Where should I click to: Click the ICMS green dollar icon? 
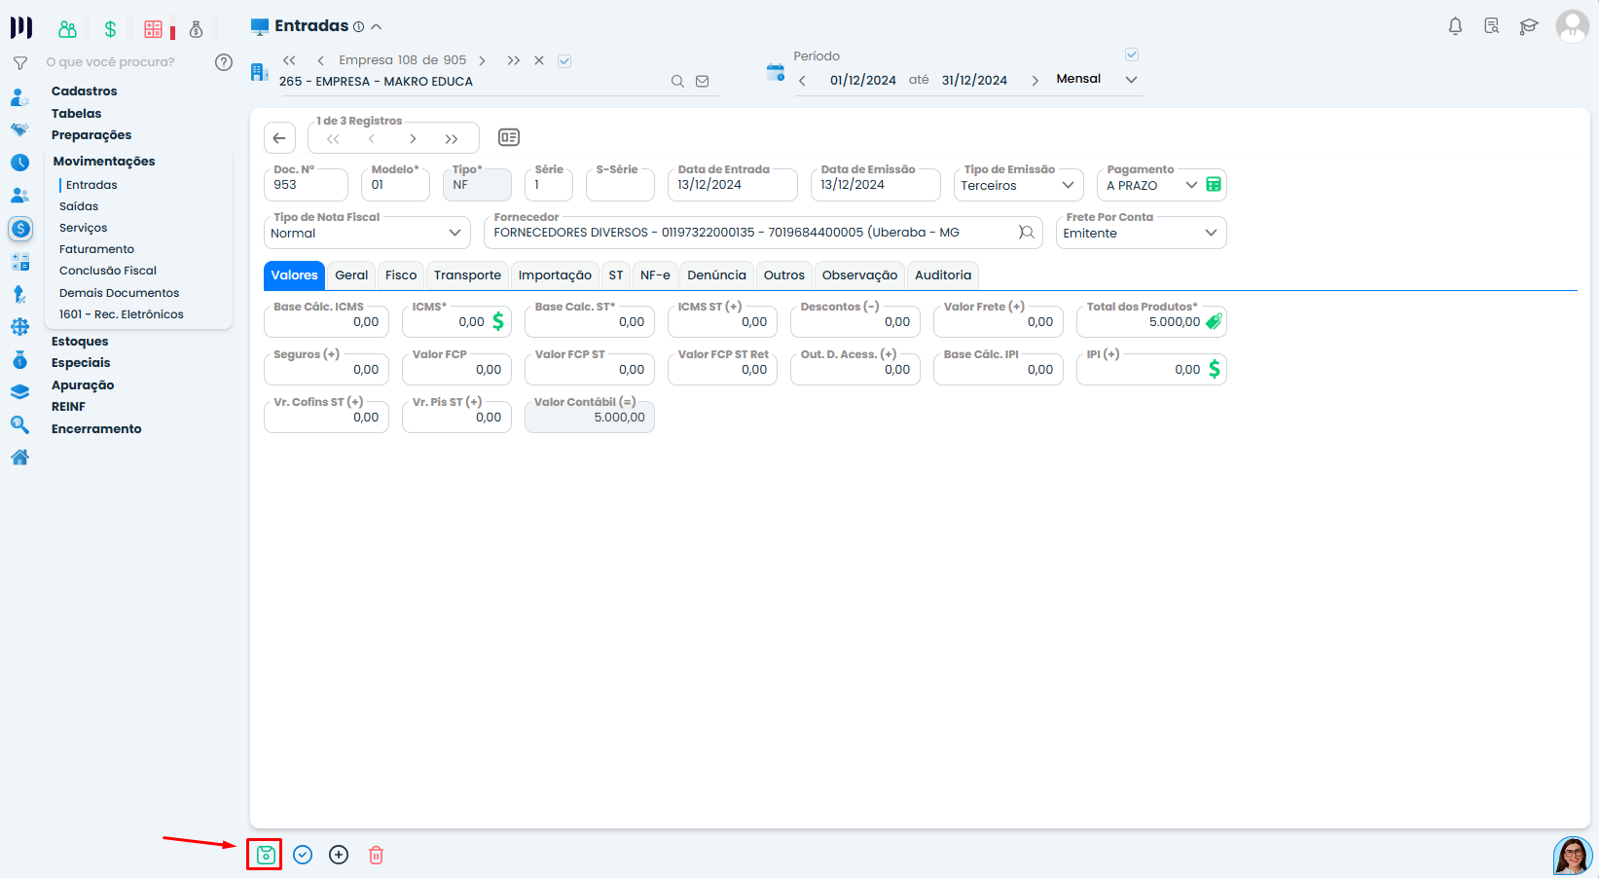[x=498, y=321]
